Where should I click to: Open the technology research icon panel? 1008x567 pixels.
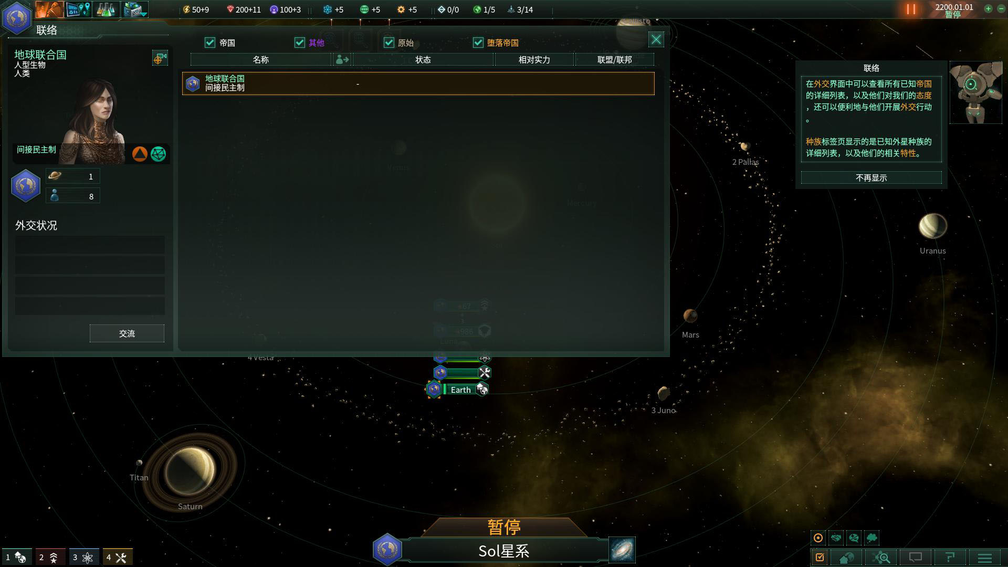[x=107, y=9]
